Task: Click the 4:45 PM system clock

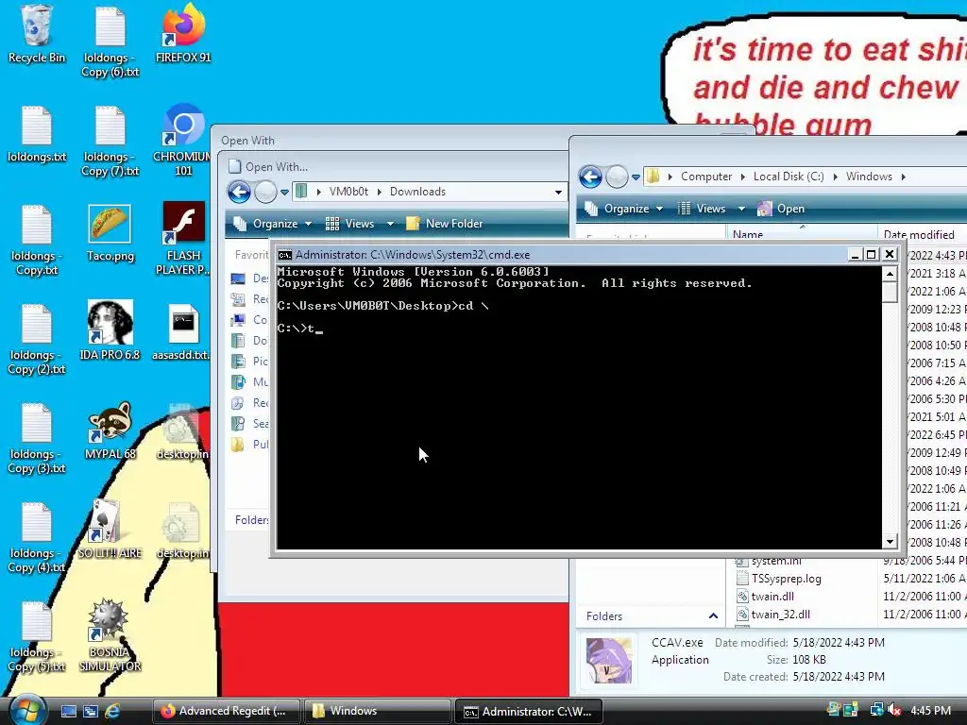Action: pos(930,710)
